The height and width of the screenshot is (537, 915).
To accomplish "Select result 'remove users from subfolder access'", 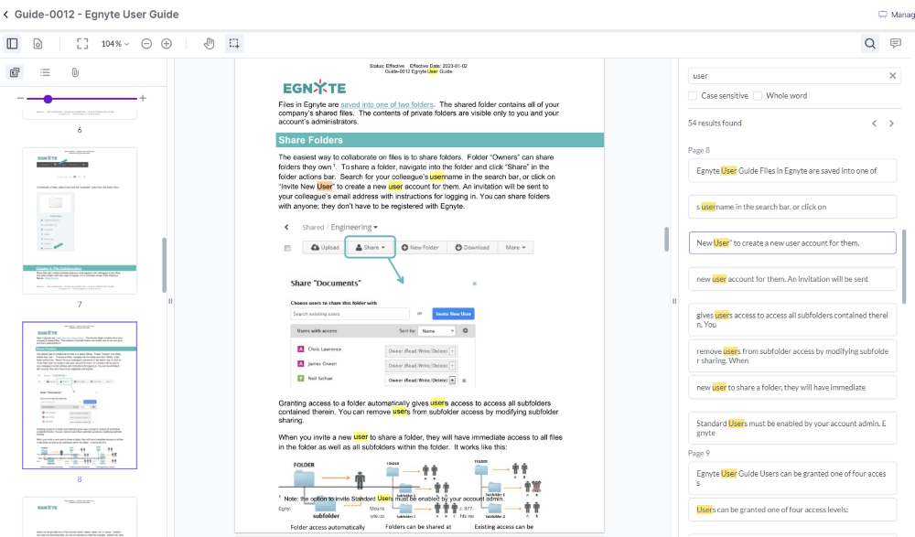I will [x=792, y=356].
